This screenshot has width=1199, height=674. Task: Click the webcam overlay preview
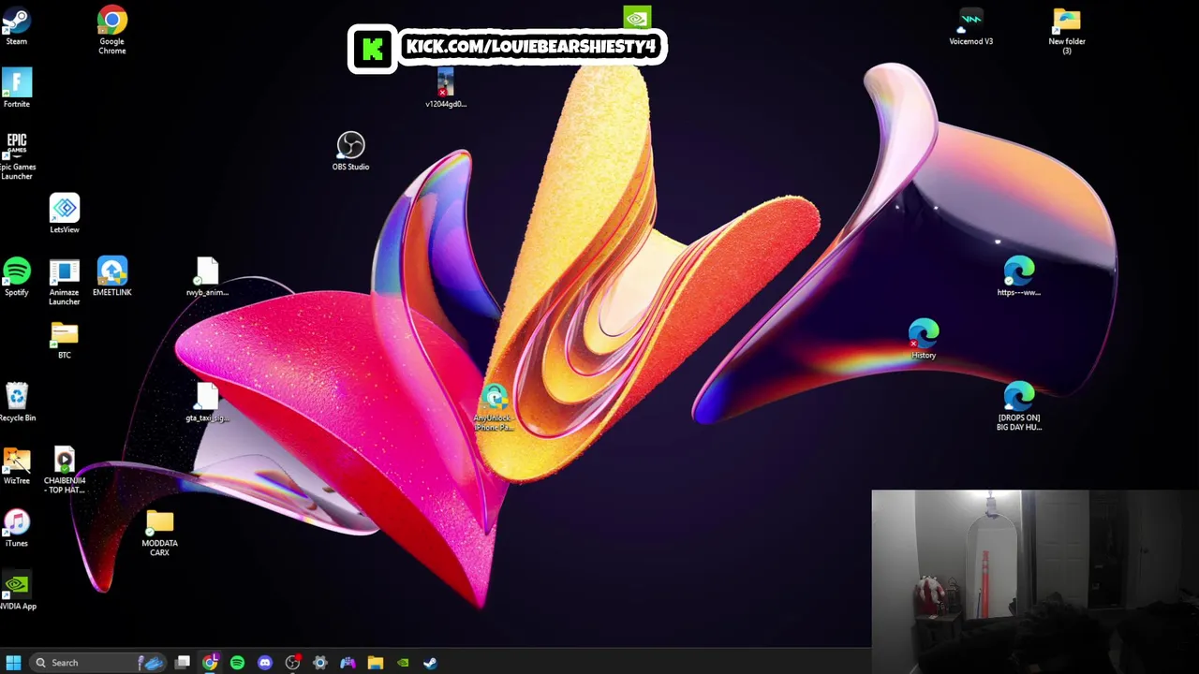tap(1035, 581)
